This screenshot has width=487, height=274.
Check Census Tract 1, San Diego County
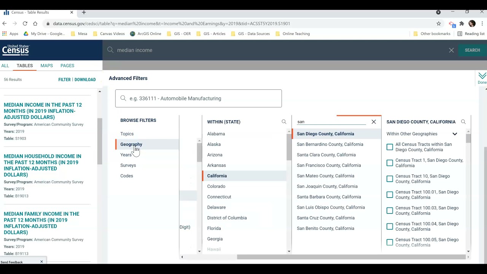coord(390,163)
